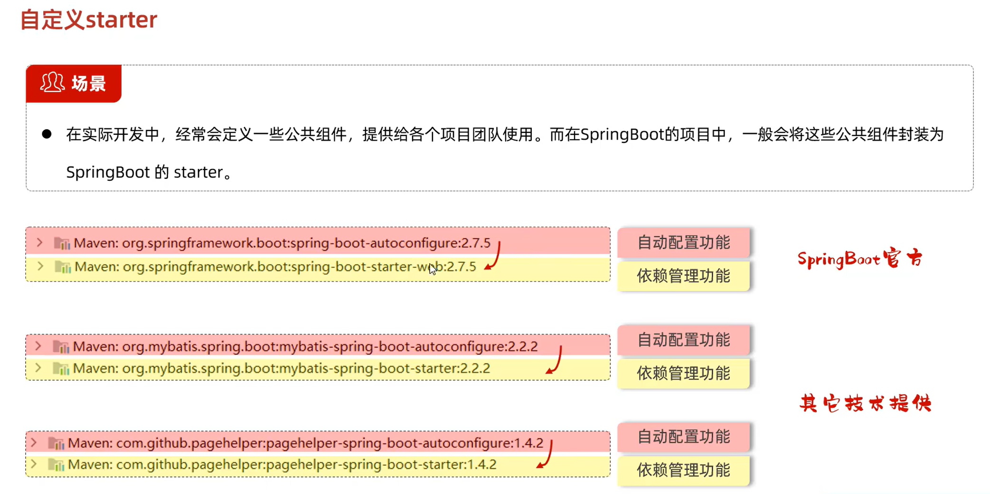Click the 场景 badge label
990x494 pixels.
pos(89,84)
